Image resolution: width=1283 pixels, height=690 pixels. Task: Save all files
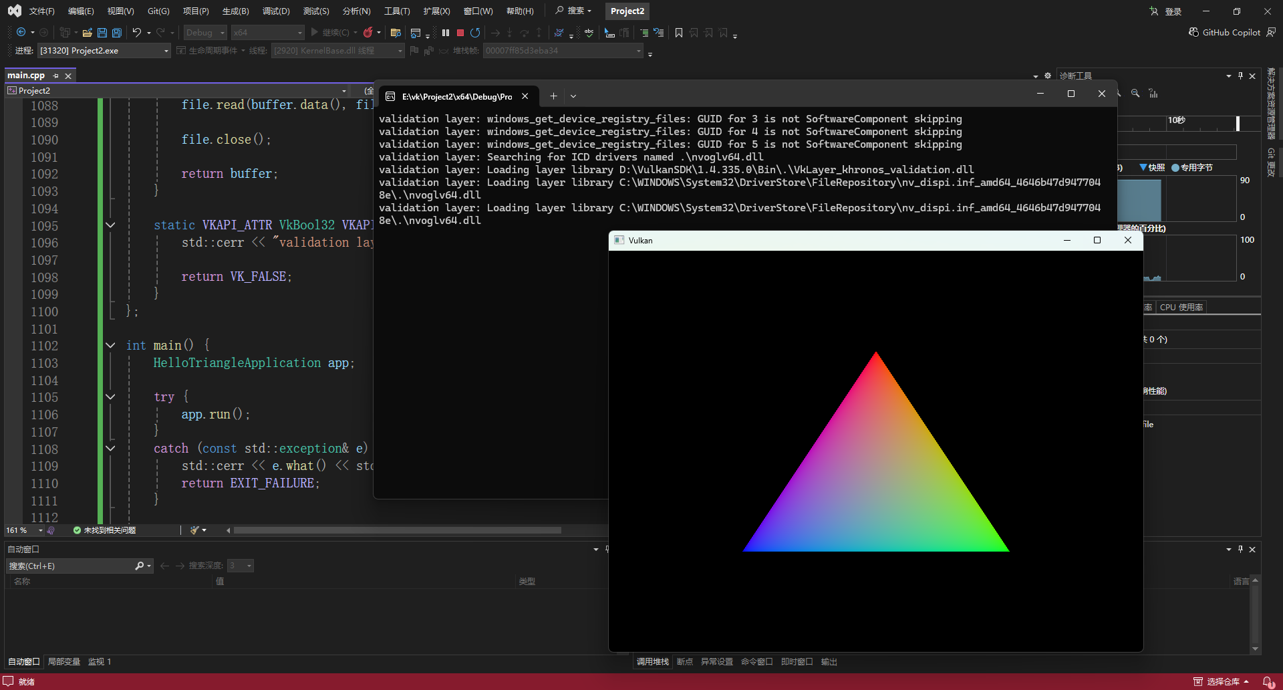117,33
